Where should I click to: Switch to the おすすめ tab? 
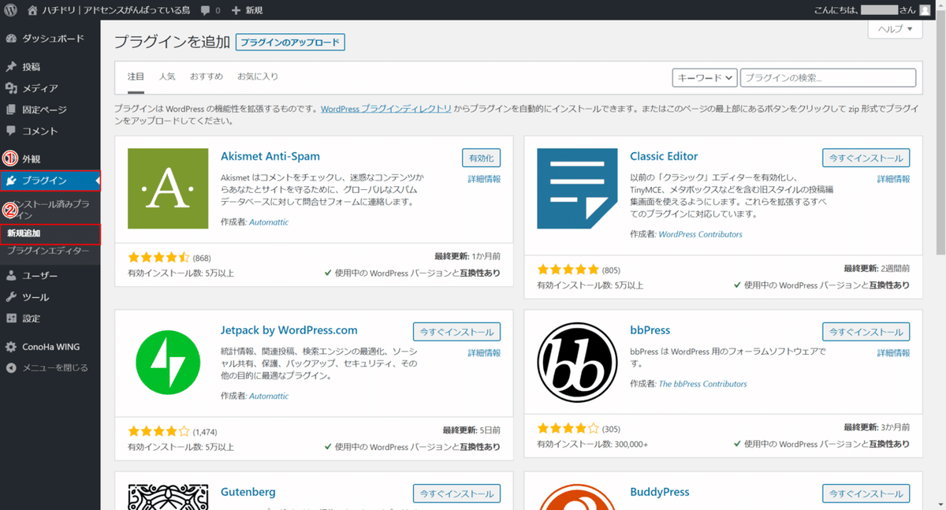207,76
